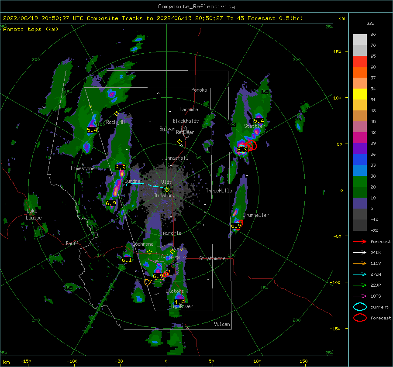
Task: Click the magenta 18TS arrow legend icon
Action: pyautogui.click(x=360, y=296)
